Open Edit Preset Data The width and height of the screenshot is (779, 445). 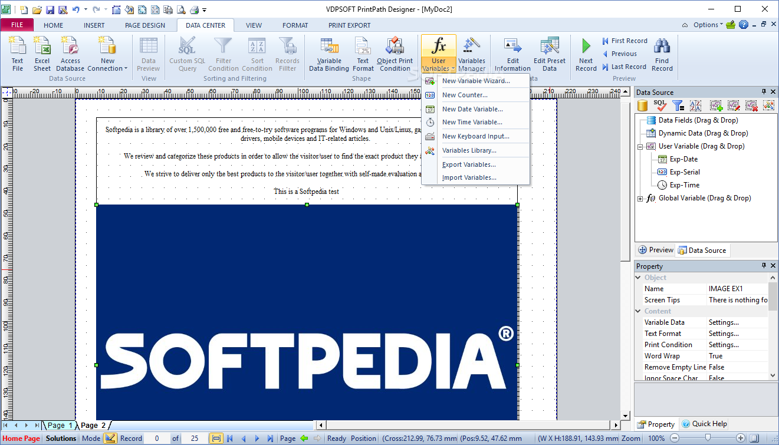[x=550, y=54]
